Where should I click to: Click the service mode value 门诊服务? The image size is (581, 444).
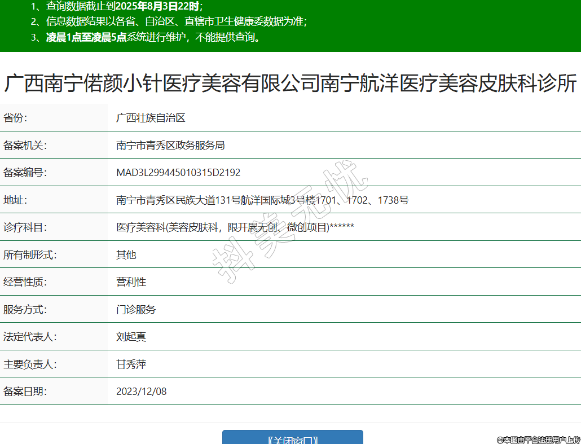[x=136, y=310]
